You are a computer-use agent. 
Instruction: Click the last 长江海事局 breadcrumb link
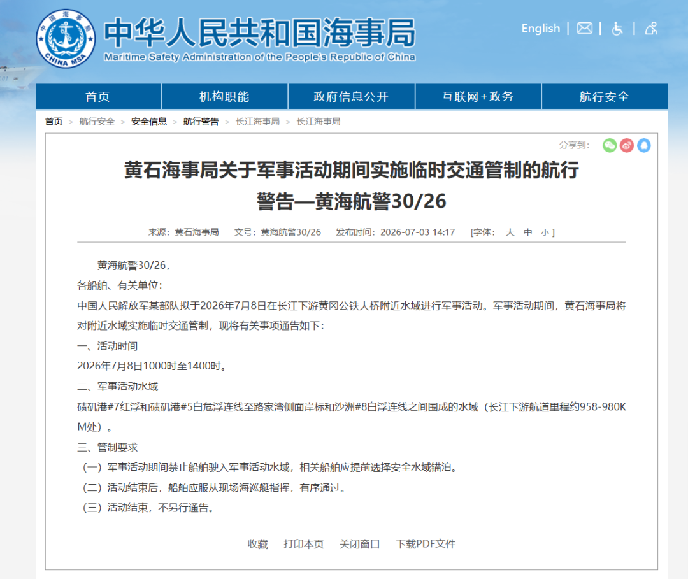[x=319, y=122]
